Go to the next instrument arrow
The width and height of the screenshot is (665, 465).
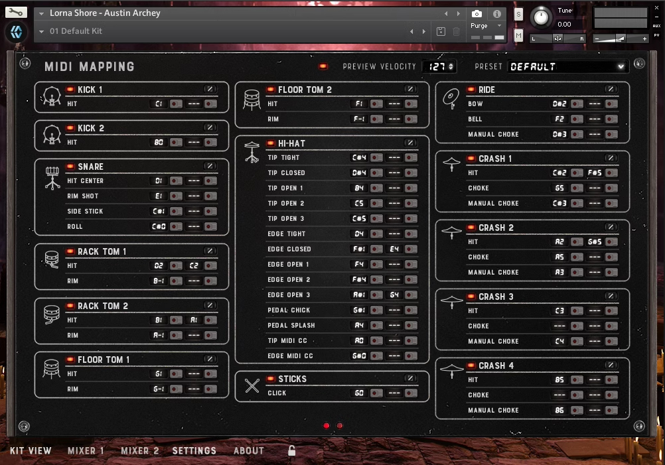(x=459, y=13)
